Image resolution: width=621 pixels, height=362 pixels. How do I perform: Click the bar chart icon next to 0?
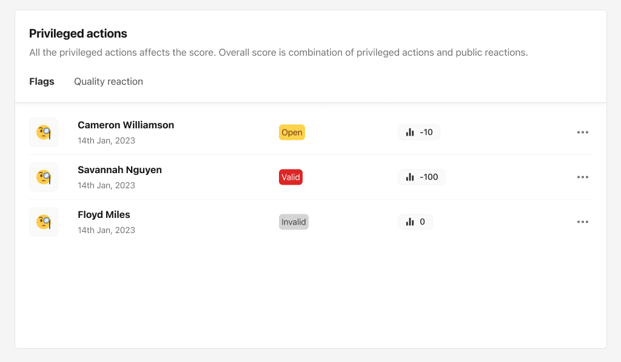pos(409,222)
